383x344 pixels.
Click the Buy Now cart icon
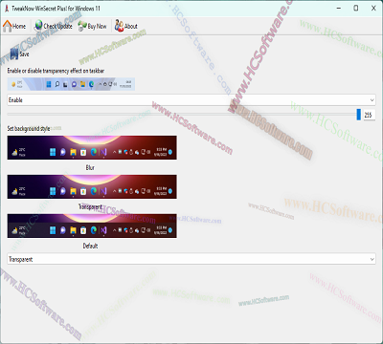coord(82,26)
